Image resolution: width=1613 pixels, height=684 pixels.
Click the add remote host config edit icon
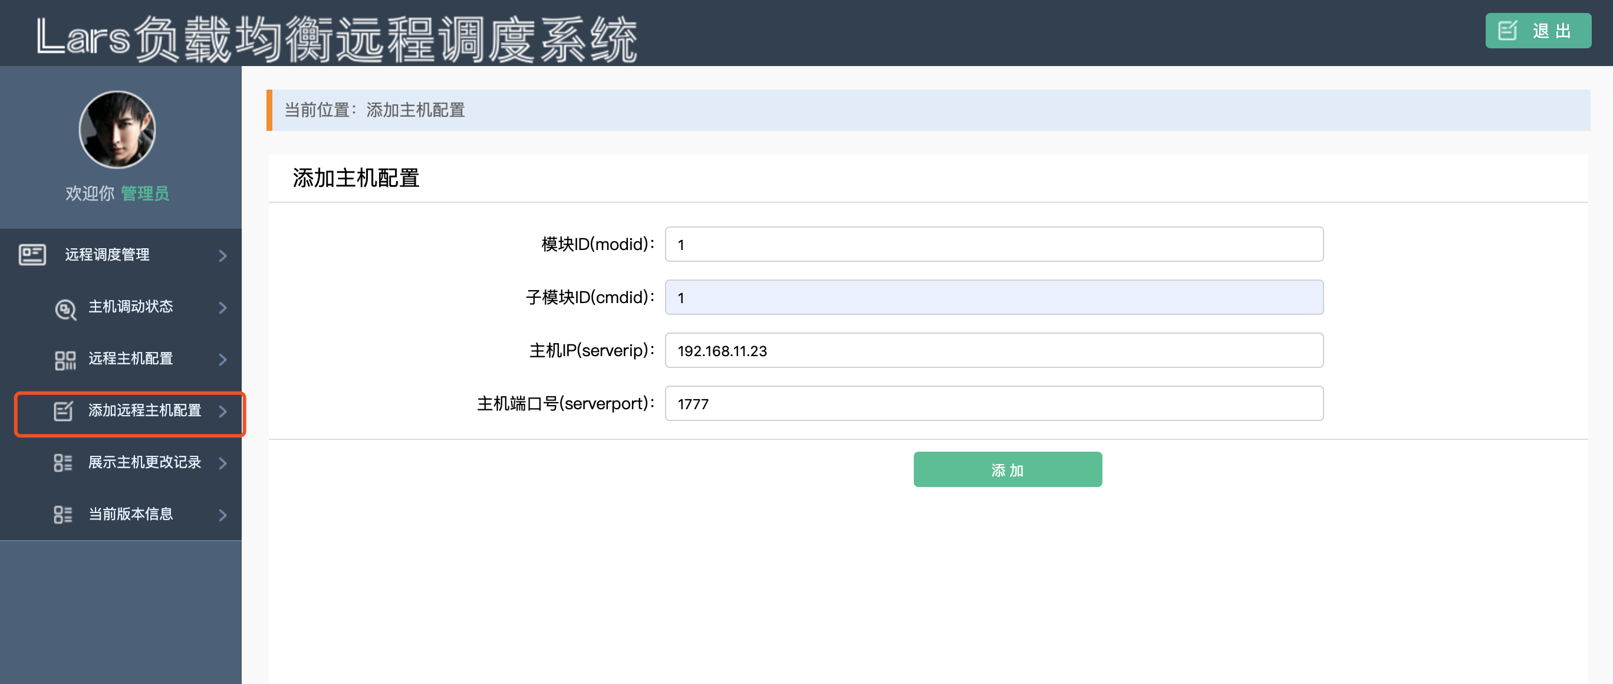point(63,411)
